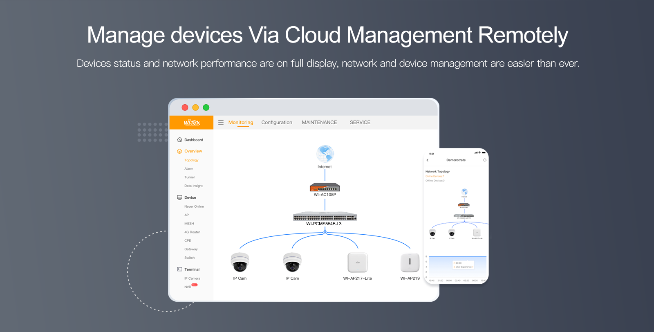Screen dimensions: 654x332
Task: Open the NVR beta item under Terminal
Action: [188, 287]
